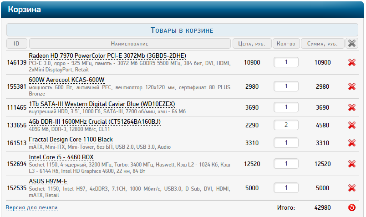366x217 pixels.
Task: Delete 600W Aerocool KCAS-600W power supply row
Action: click(351, 86)
